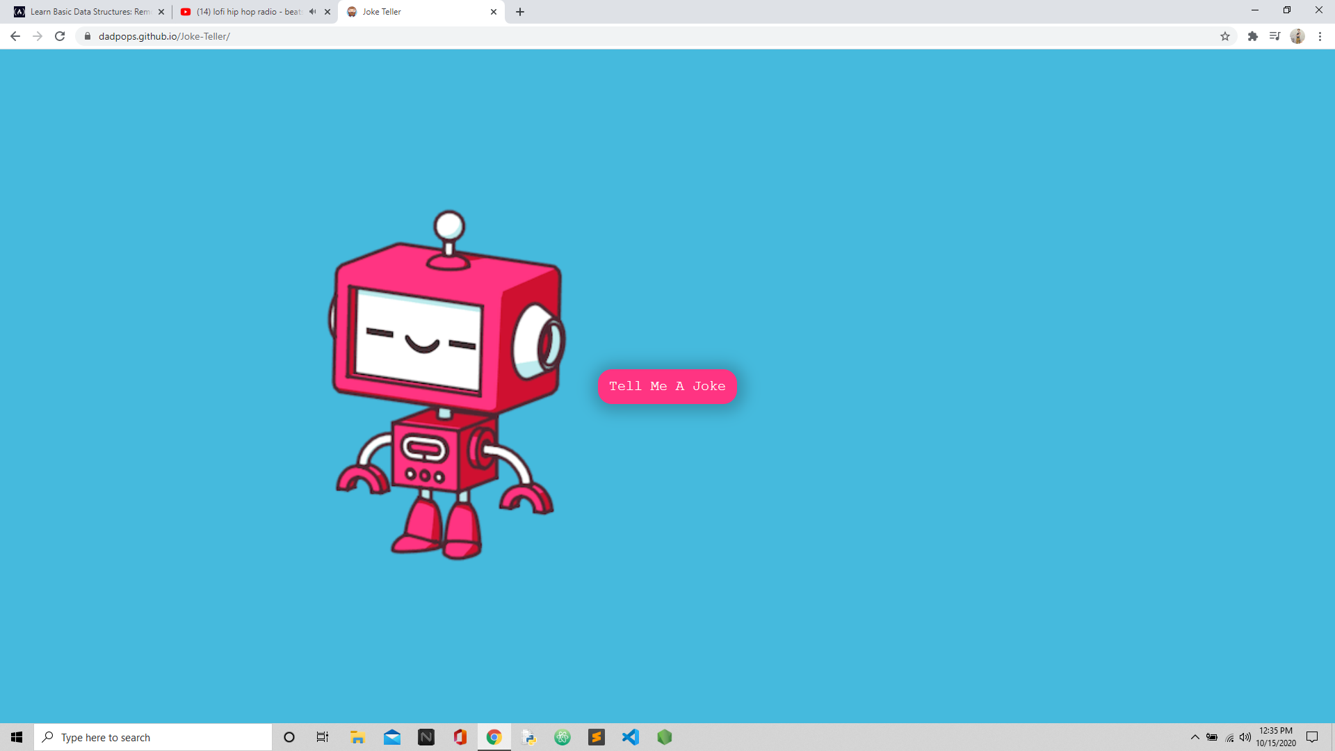Switch to the Joke Teller tab
1335x751 pixels.
(403, 11)
